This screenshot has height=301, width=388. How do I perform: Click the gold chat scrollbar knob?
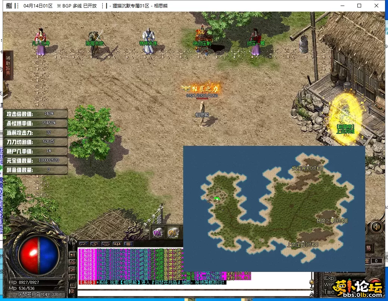point(312,282)
